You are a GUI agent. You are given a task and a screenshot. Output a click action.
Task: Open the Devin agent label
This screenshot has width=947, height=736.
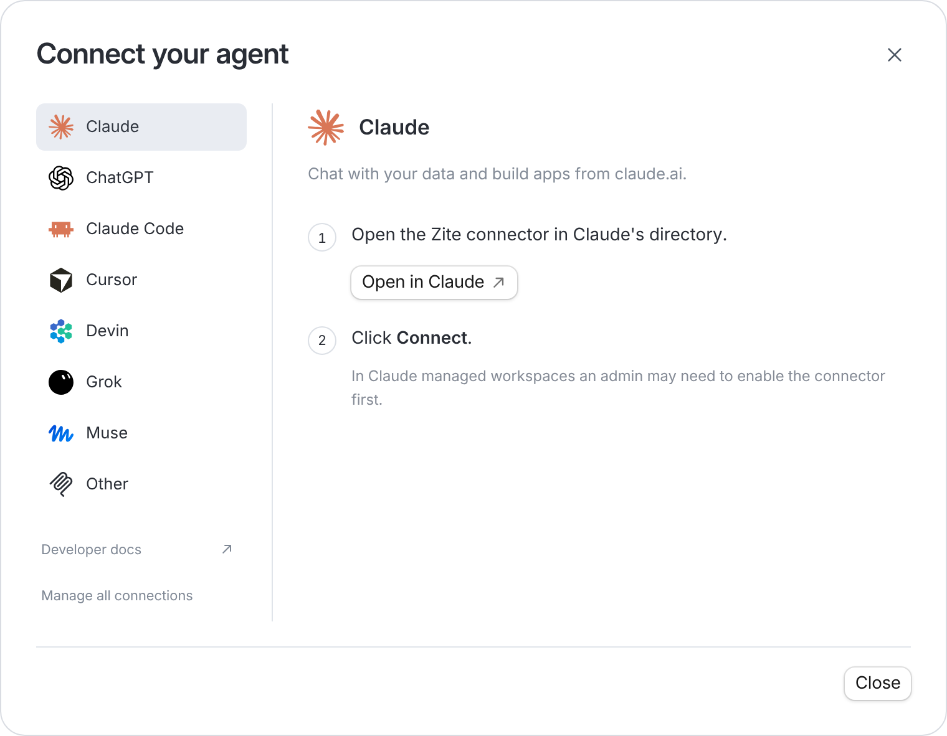107,331
